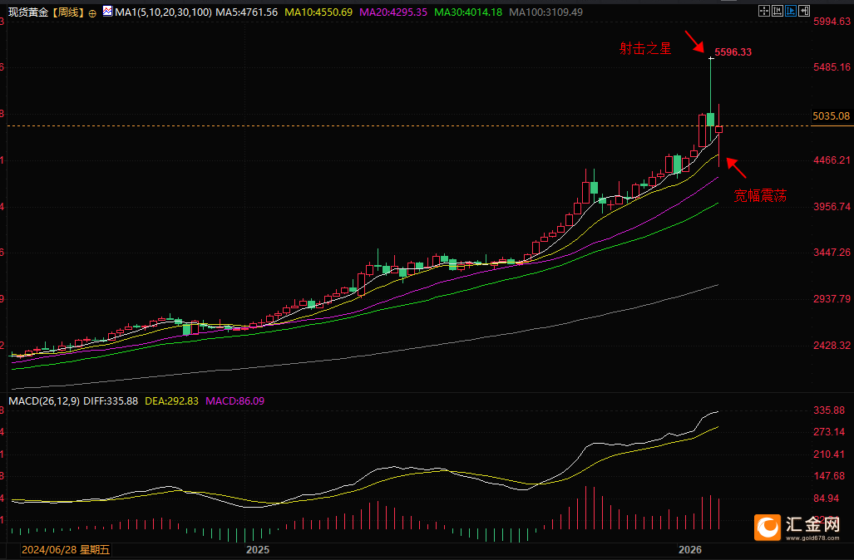The width and height of the screenshot is (854, 560).
Task: Click the 现货黄金 instrument name
Action: [x=28, y=12]
